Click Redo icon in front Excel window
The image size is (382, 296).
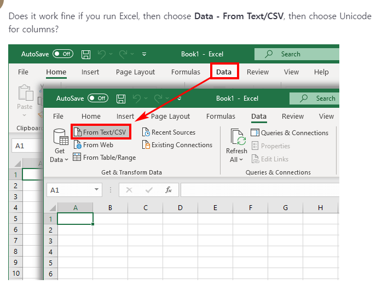pyautogui.click(x=158, y=98)
